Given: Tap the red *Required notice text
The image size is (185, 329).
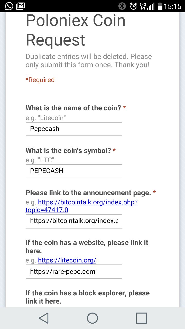Looking at the screenshot, I should [40, 80].
